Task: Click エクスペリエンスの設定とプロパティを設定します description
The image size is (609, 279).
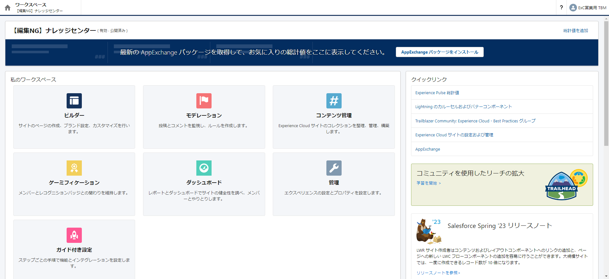Action: tap(334, 193)
